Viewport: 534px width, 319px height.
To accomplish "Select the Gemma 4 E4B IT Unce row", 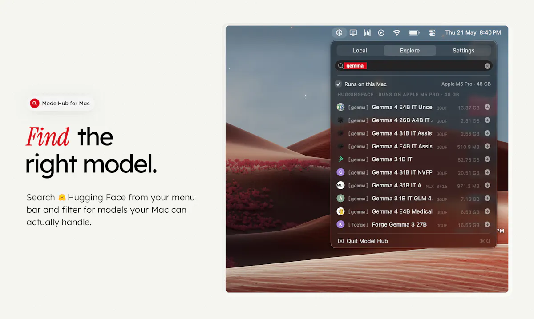I will 414,107.
